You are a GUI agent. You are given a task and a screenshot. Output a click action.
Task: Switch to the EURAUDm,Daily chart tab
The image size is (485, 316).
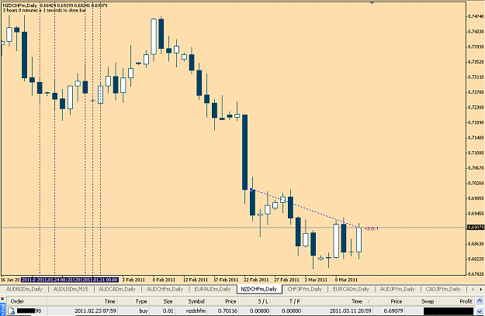click(212, 289)
